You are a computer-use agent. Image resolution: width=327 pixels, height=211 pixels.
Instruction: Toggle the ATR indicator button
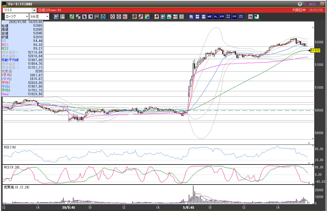click(222, 17)
